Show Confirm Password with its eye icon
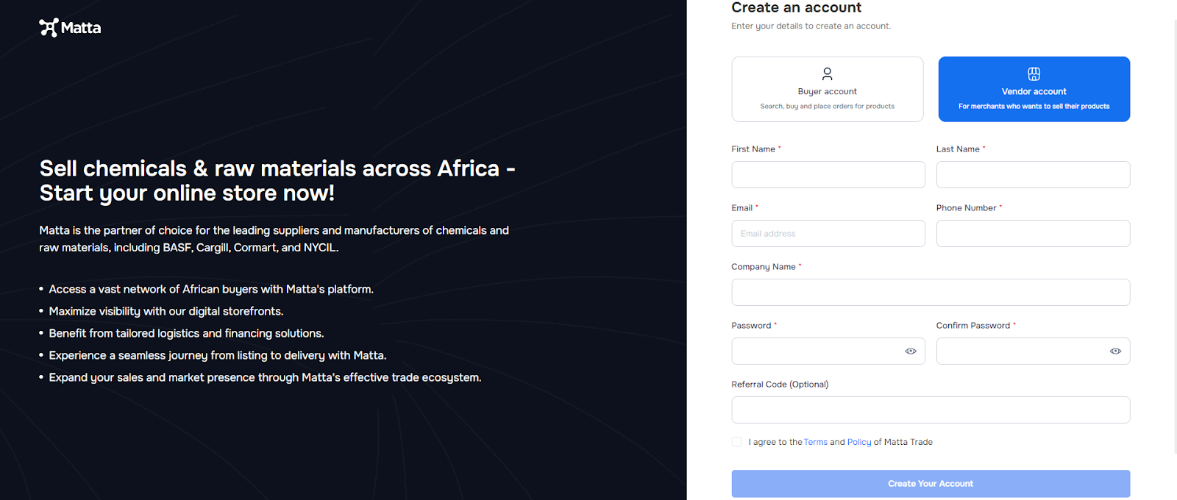 [1115, 351]
